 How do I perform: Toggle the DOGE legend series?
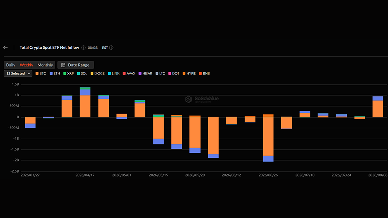98,73
